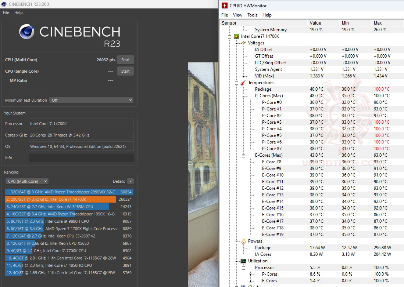
Task: Start the CPU (Single Core) test
Action: tap(125, 71)
